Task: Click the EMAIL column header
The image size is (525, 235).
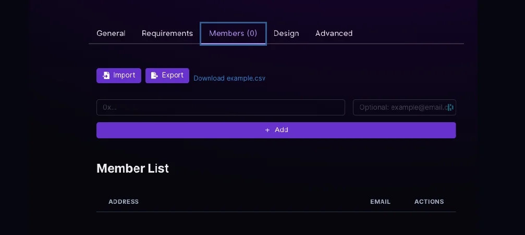Action: pyautogui.click(x=380, y=202)
